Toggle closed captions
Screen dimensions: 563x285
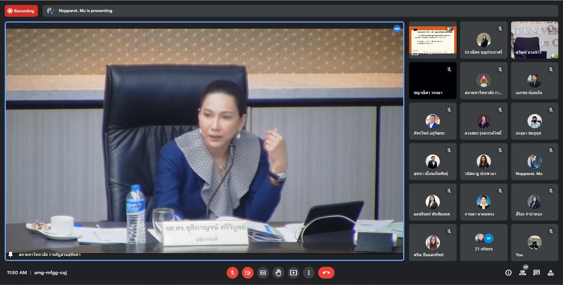[263, 273]
